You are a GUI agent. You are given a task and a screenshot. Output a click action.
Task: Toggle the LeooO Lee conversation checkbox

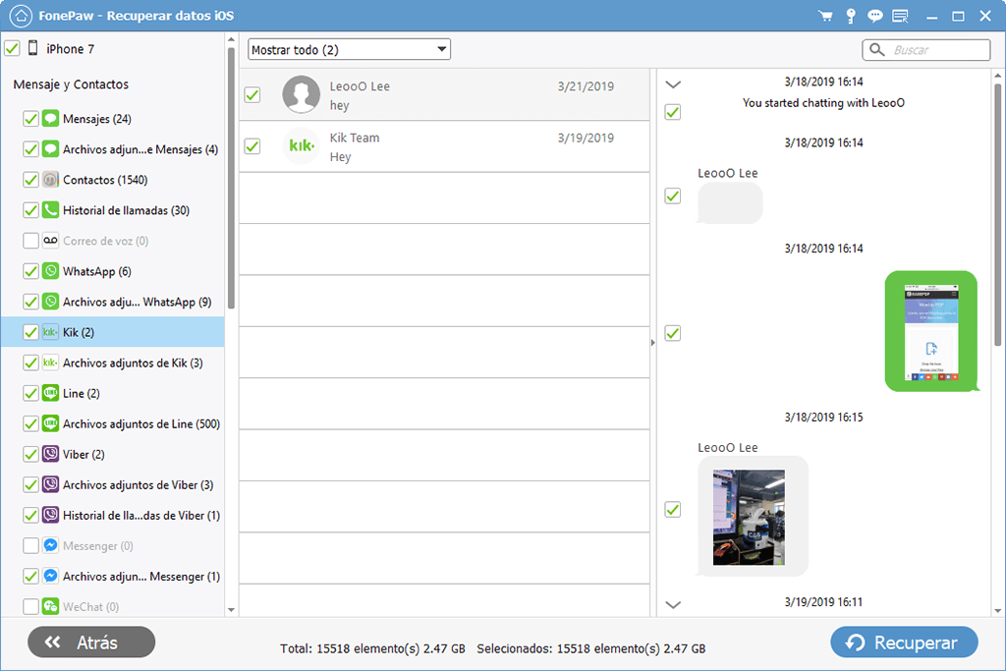252,95
